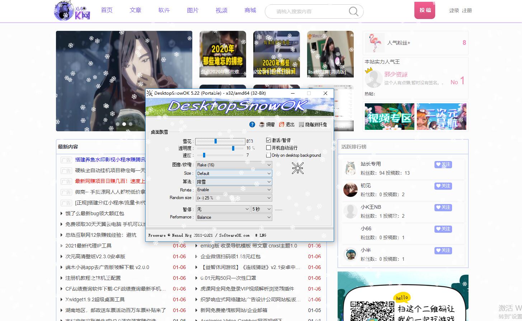The height and width of the screenshot is (321, 522).
Task: Open 软件 in site navigation
Action: pyautogui.click(x=164, y=10)
